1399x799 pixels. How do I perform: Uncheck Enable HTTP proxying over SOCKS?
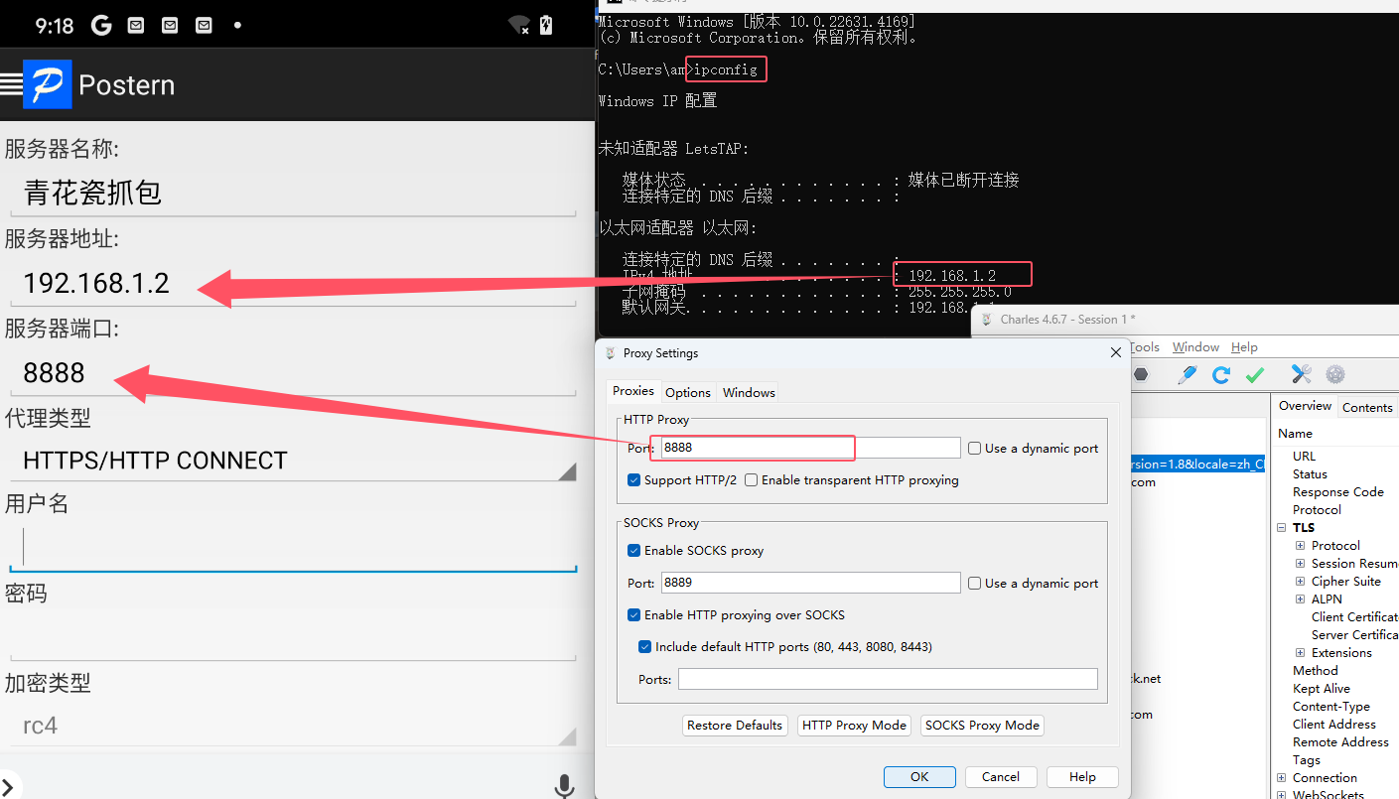[634, 615]
